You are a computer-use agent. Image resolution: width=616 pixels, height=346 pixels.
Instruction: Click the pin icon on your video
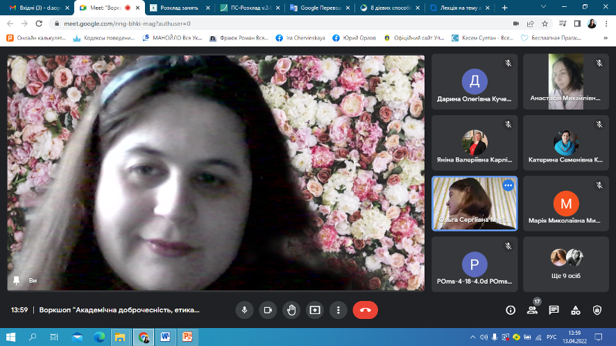(16, 280)
